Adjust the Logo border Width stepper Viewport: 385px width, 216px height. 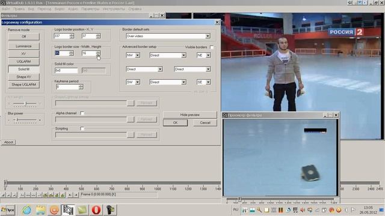71,53
